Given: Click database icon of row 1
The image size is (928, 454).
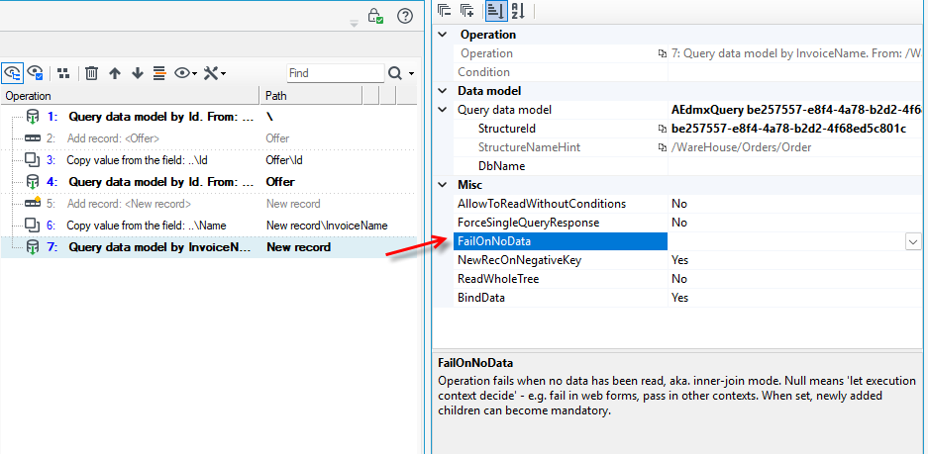Looking at the screenshot, I should 32,117.
